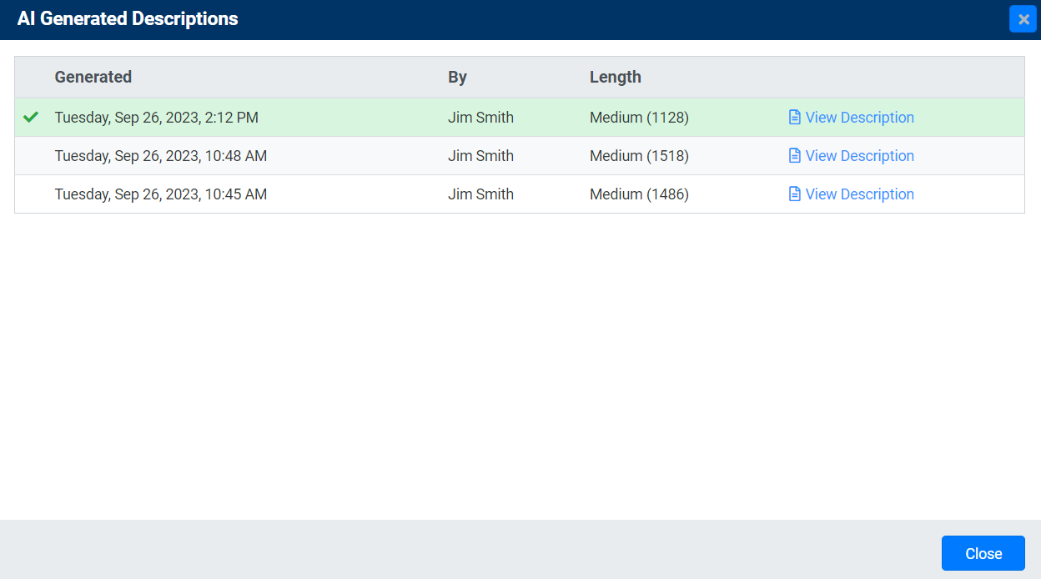Open View Description for the 2:12 PM entry
This screenshot has width=1041, height=579.
click(x=859, y=118)
